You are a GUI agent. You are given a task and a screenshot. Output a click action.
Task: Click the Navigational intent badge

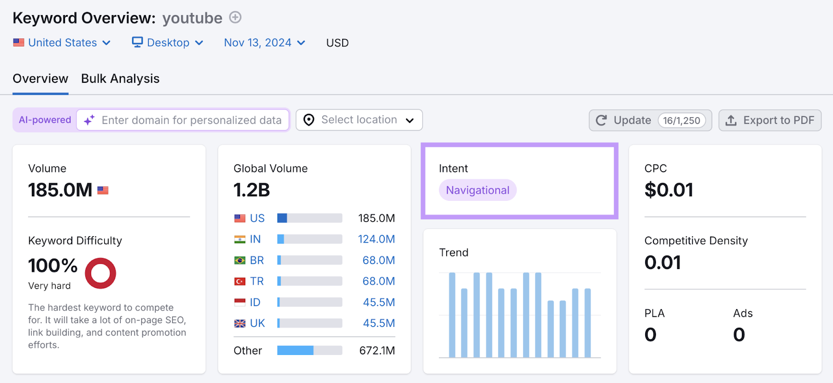click(477, 190)
